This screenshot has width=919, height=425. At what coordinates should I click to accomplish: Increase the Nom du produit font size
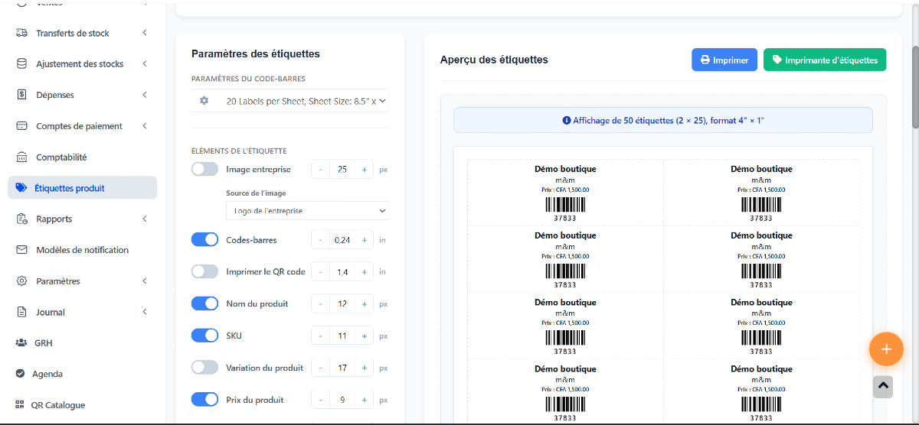pyautogui.click(x=365, y=303)
